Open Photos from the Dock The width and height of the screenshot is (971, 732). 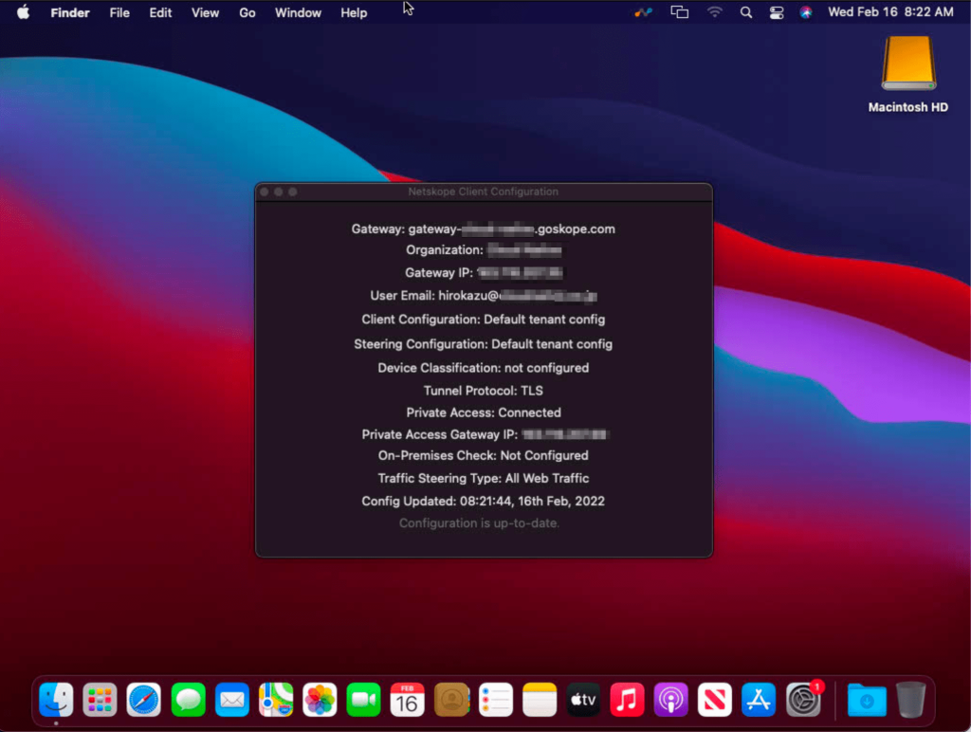[x=320, y=700]
